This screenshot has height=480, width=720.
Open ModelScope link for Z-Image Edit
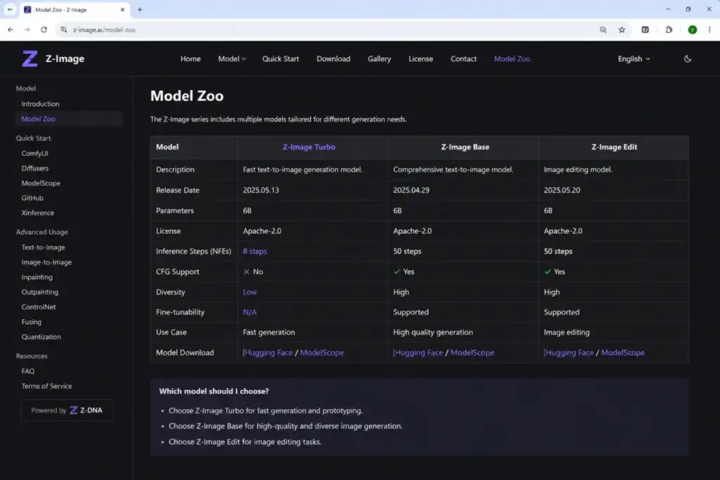623,352
